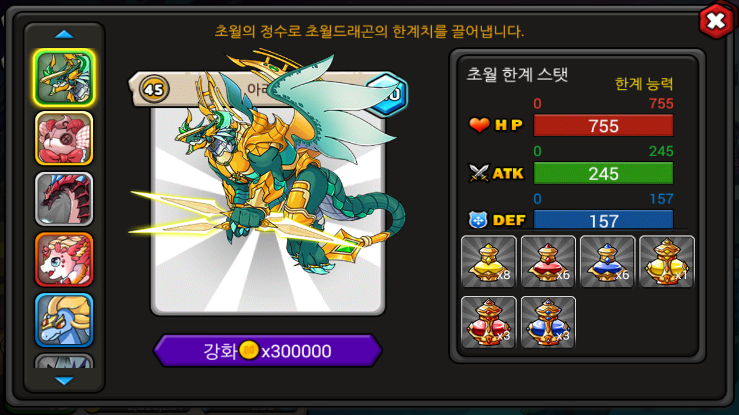This screenshot has width=739, height=415.
Task: Close the transcendence dialog with red X
Action: pos(716,21)
